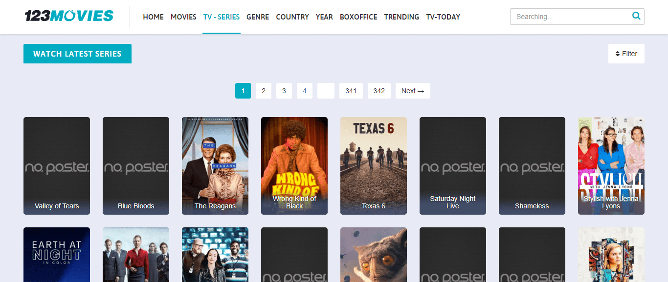Open the blonde woman collage poster
The height and width of the screenshot is (282, 668).
coord(611,255)
